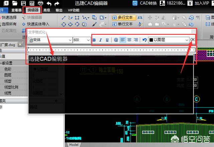This screenshot has width=214, height=147.
Task: Expand the hatch tool dropdown arrow
Action: (x=106, y=18)
